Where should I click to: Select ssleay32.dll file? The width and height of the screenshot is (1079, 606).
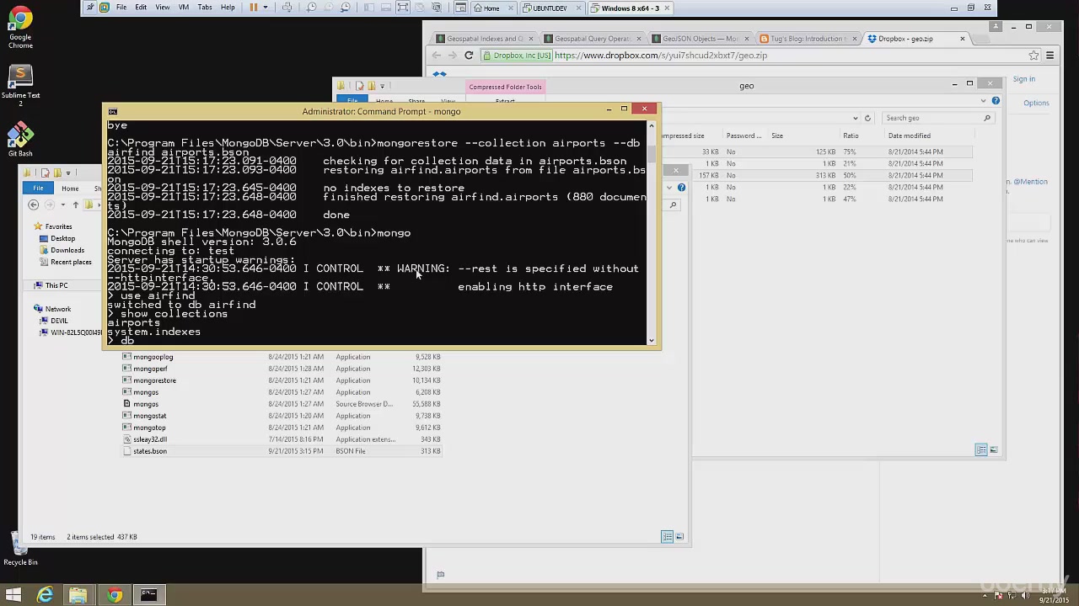coord(149,439)
